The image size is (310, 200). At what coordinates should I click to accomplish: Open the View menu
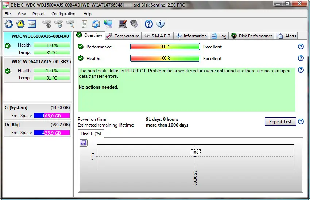[x=22, y=14]
